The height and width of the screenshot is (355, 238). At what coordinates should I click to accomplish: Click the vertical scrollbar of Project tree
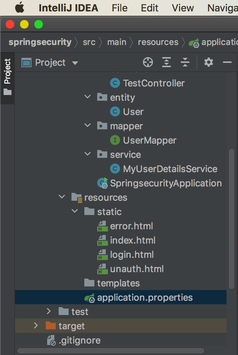(x=231, y=219)
